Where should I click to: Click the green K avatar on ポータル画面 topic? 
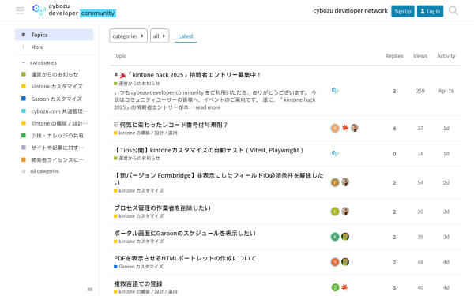(335, 237)
